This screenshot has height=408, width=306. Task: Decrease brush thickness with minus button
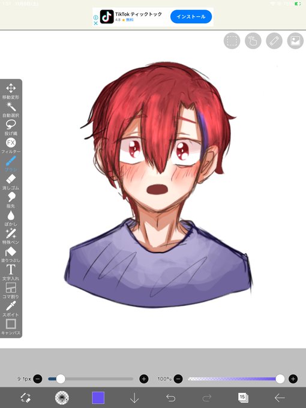click(37, 379)
